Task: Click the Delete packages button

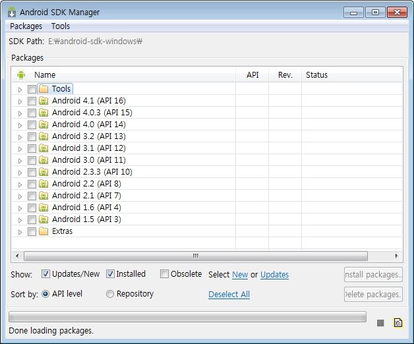Action: (373, 294)
